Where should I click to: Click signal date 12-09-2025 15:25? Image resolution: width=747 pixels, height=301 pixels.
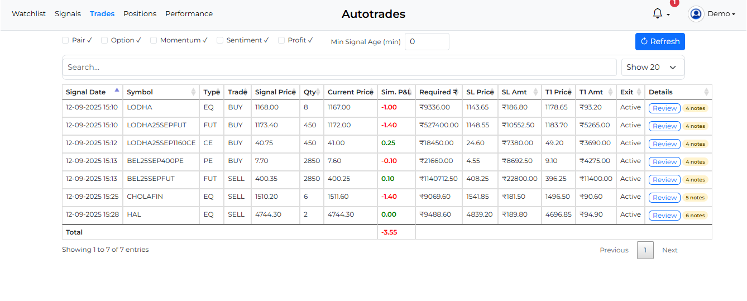pos(92,197)
